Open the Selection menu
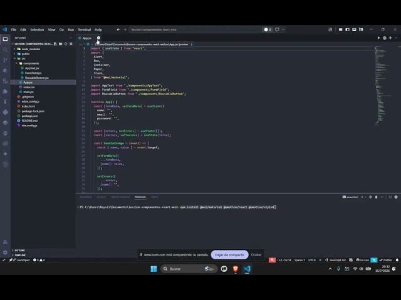Screen dimensions: 401x300 (x=37, y=29)
